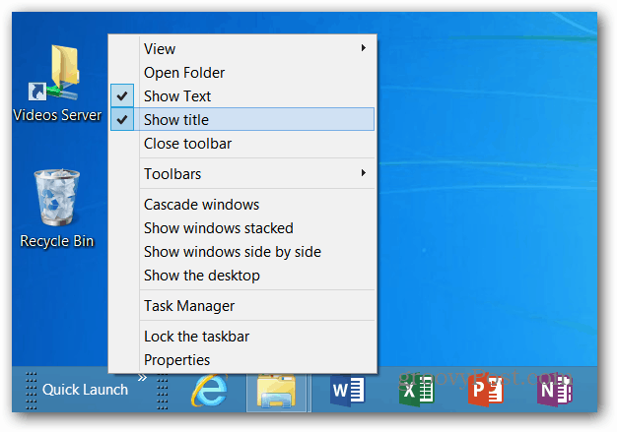Launch PowerPoint from the taskbar
The height and width of the screenshot is (432, 617).
[485, 391]
